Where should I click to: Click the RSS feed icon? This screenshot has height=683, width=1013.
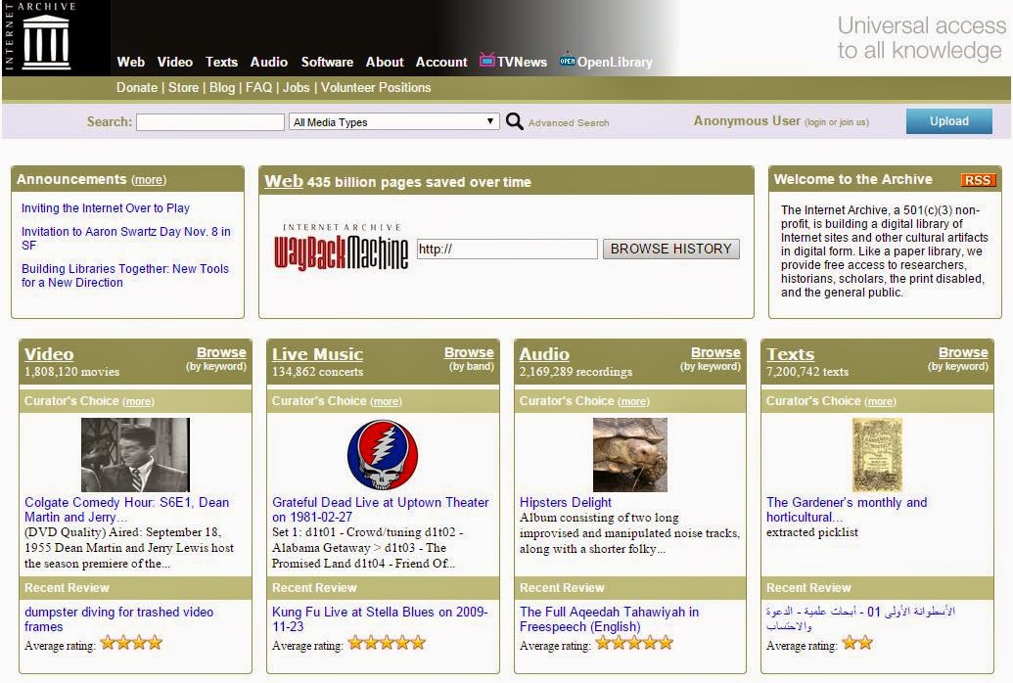978,180
